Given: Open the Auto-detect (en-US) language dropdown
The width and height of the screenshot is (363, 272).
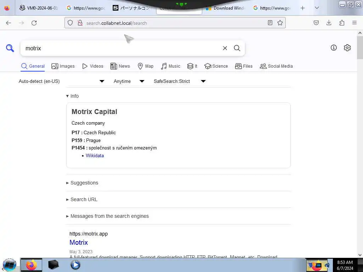Looking at the screenshot, I should [62, 81].
